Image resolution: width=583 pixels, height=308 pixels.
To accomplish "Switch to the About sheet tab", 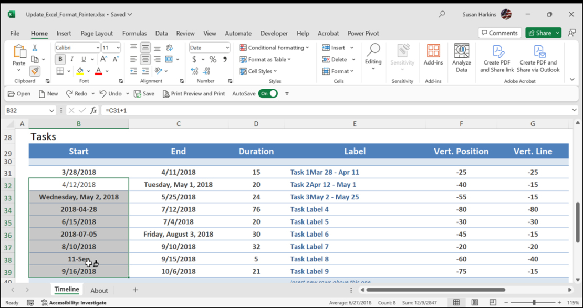I will (99, 291).
